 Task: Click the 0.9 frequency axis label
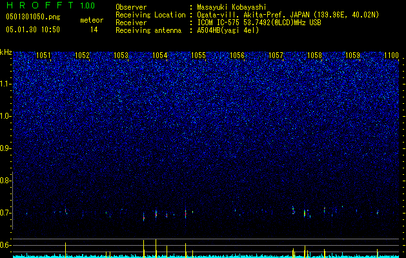6,148
